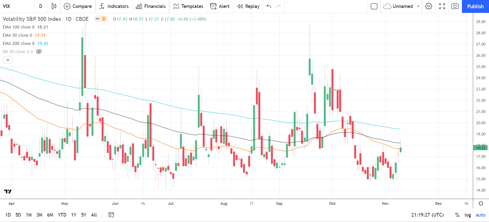Click the TradingView logo on chart
Screen dimensions: 489x222
(8, 192)
